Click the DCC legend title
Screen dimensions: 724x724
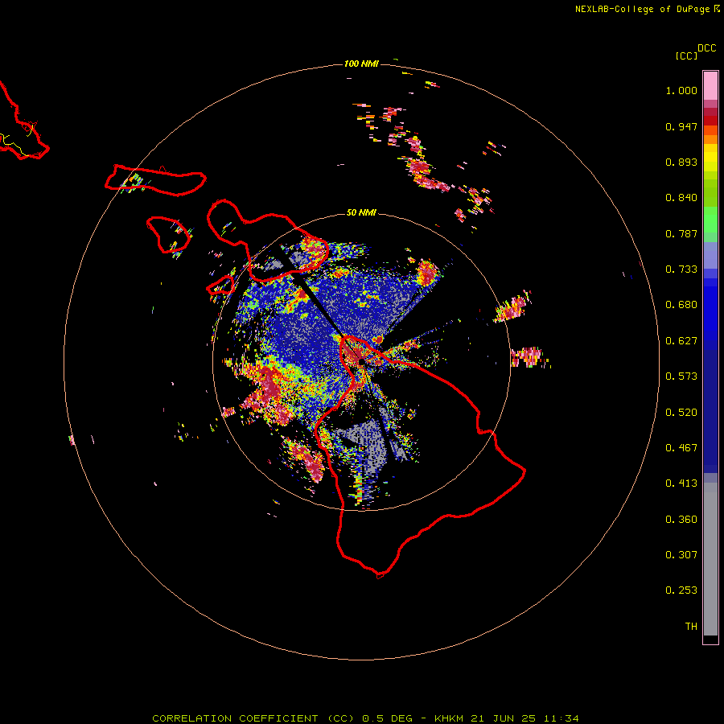tap(706, 48)
